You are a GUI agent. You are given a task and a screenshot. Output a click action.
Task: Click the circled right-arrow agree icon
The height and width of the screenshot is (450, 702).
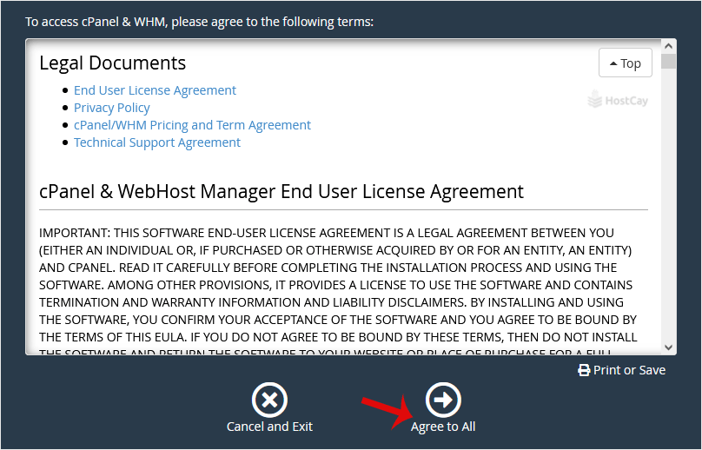(x=443, y=400)
